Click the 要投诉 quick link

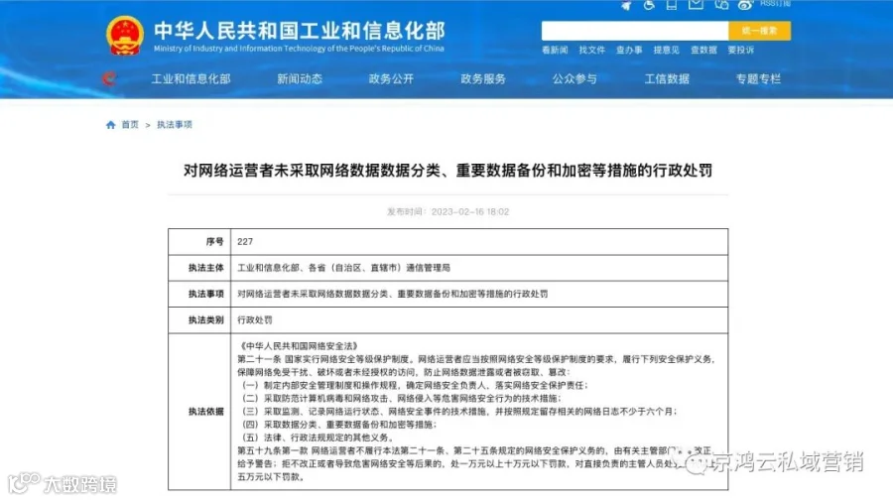(740, 50)
